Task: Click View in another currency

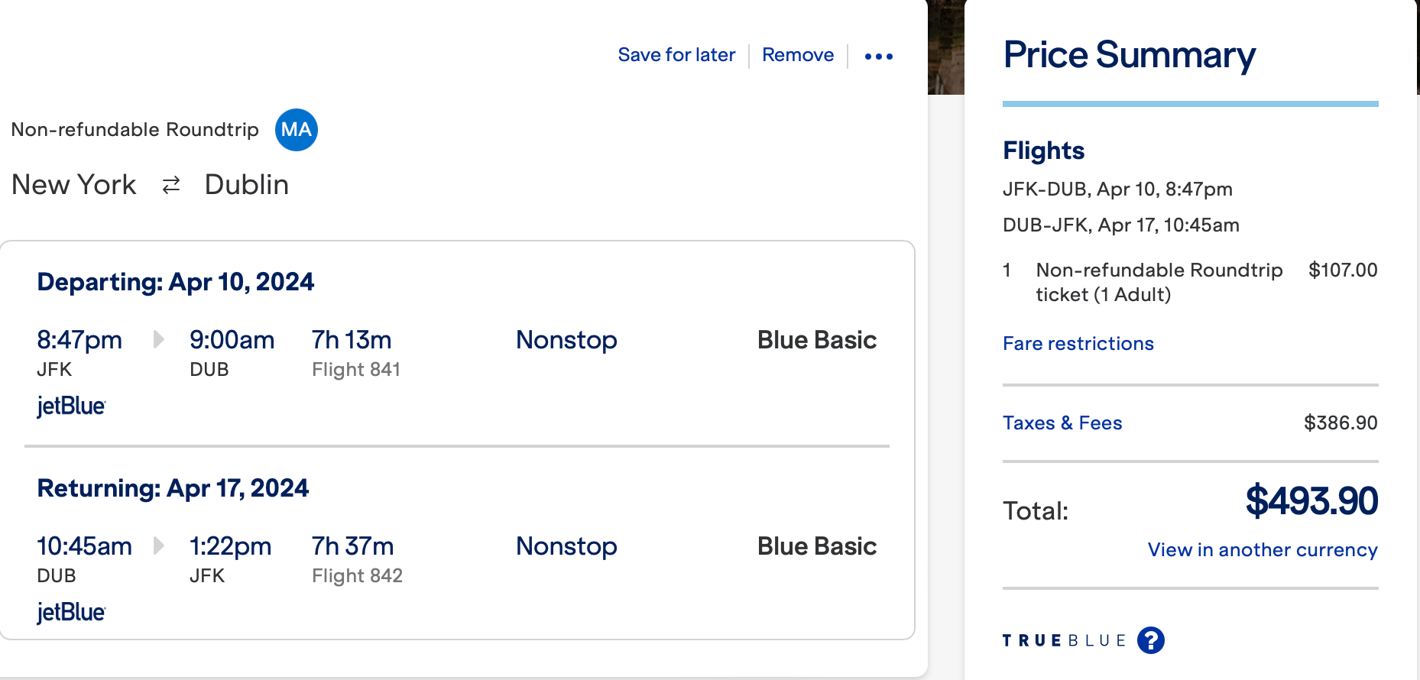Action: point(1263,550)
